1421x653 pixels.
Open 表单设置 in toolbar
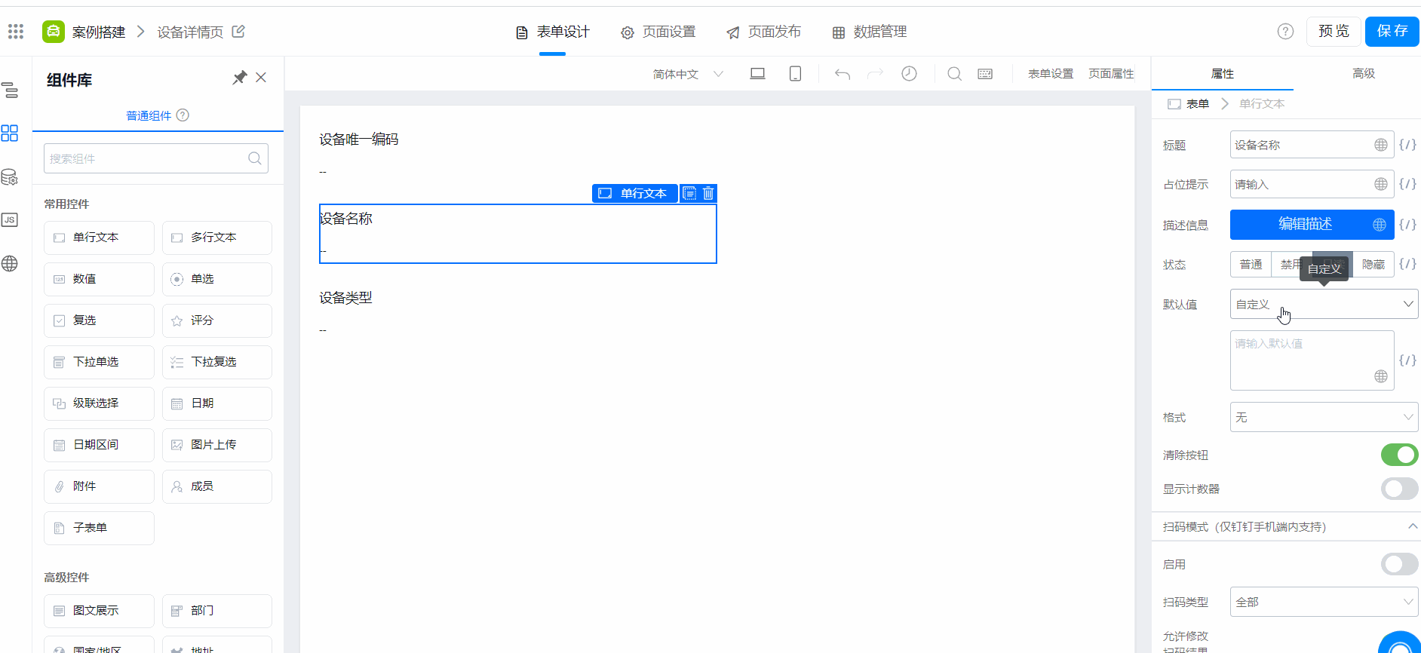pyautogui.click(x=1050, y=74)
